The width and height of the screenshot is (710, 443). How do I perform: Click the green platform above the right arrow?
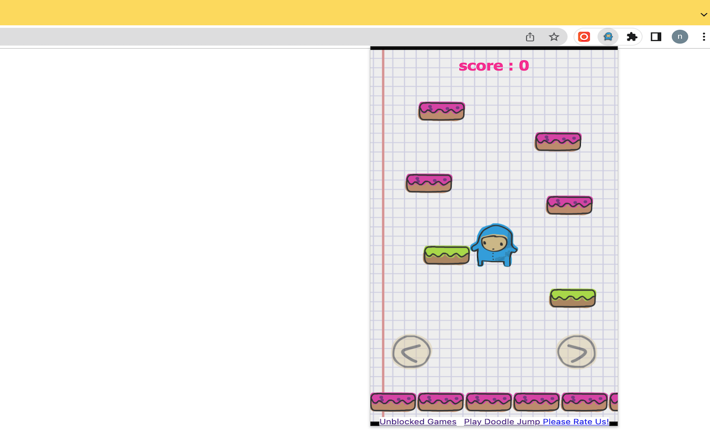(573, 298)
